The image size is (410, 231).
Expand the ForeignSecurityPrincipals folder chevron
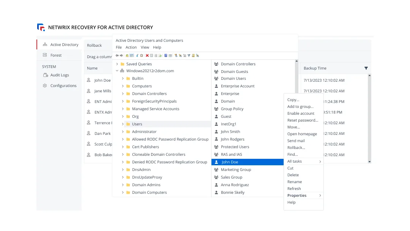[x=123, y=101]
